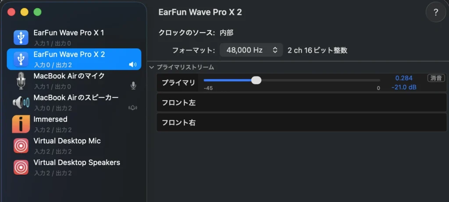Click the USB icon for EarFun Wave Pro X 2

[21, 59]
